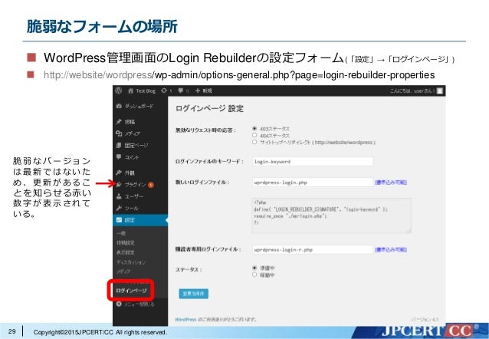Open the 投稿設定 submenu item
489x339 pixels.
coord(126,243)
